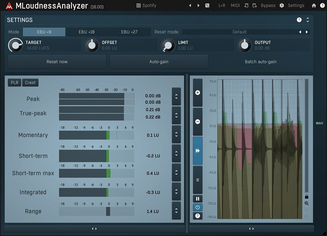Screen dimensions: 327x236
Task: Switch to the EBU +18 mode tab
Action: click(86, 32)
